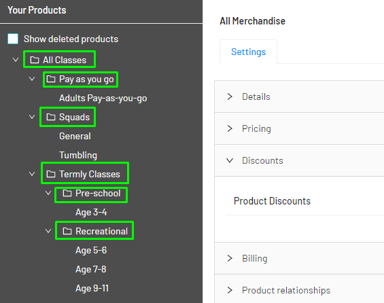Expand the Details section
The image size is (384, 303).
tap(299, 96)
